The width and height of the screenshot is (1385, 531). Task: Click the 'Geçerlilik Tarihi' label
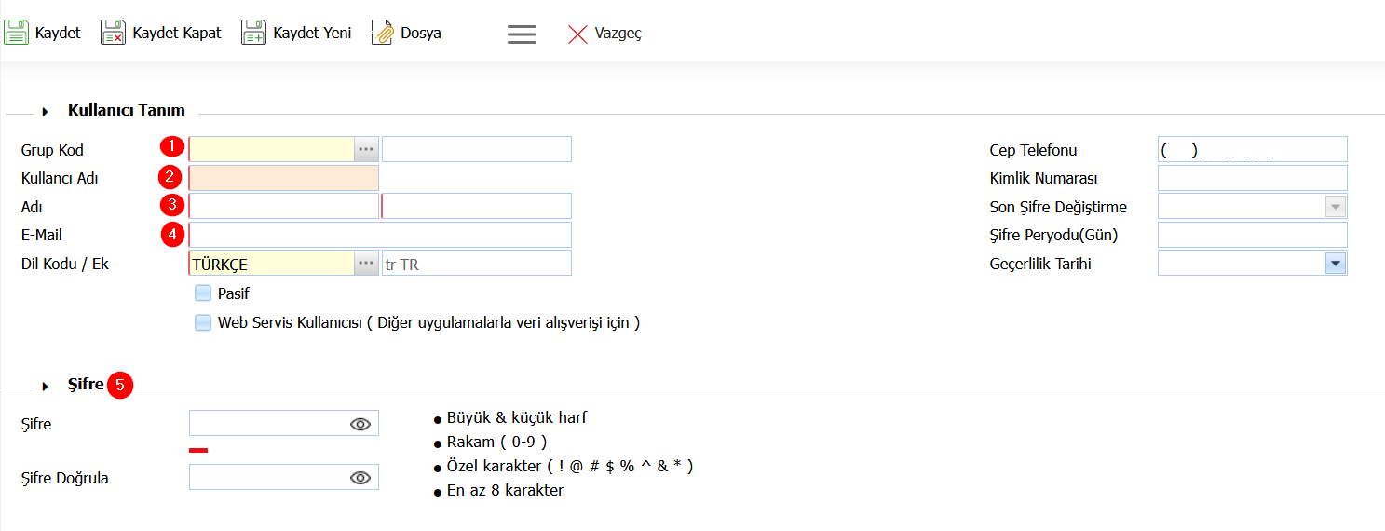click(x=1040, y=264)
